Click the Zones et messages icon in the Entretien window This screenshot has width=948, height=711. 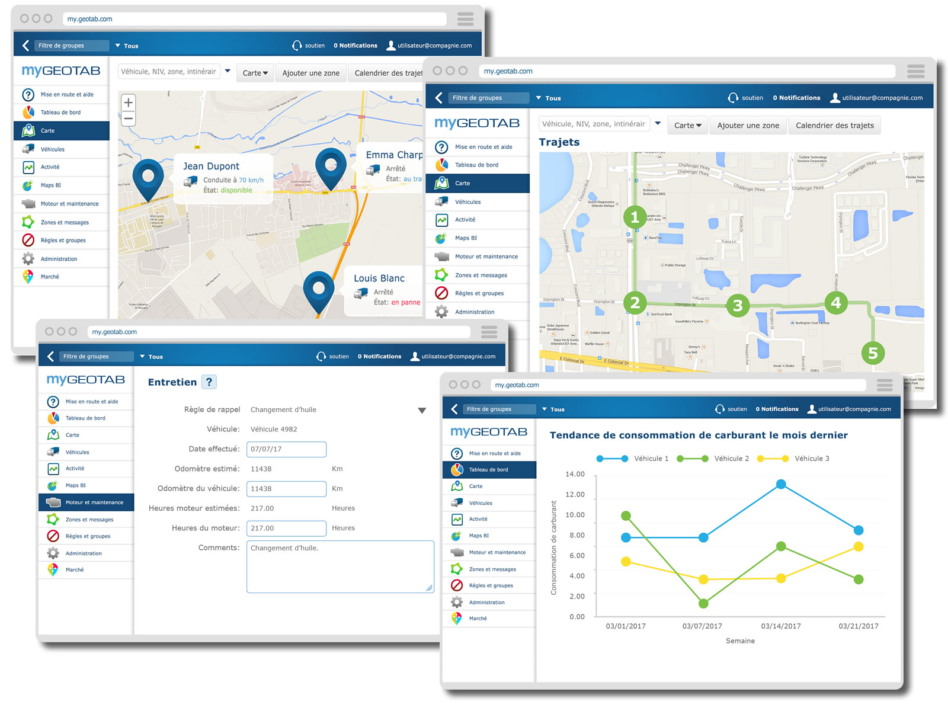coord(53,520)
